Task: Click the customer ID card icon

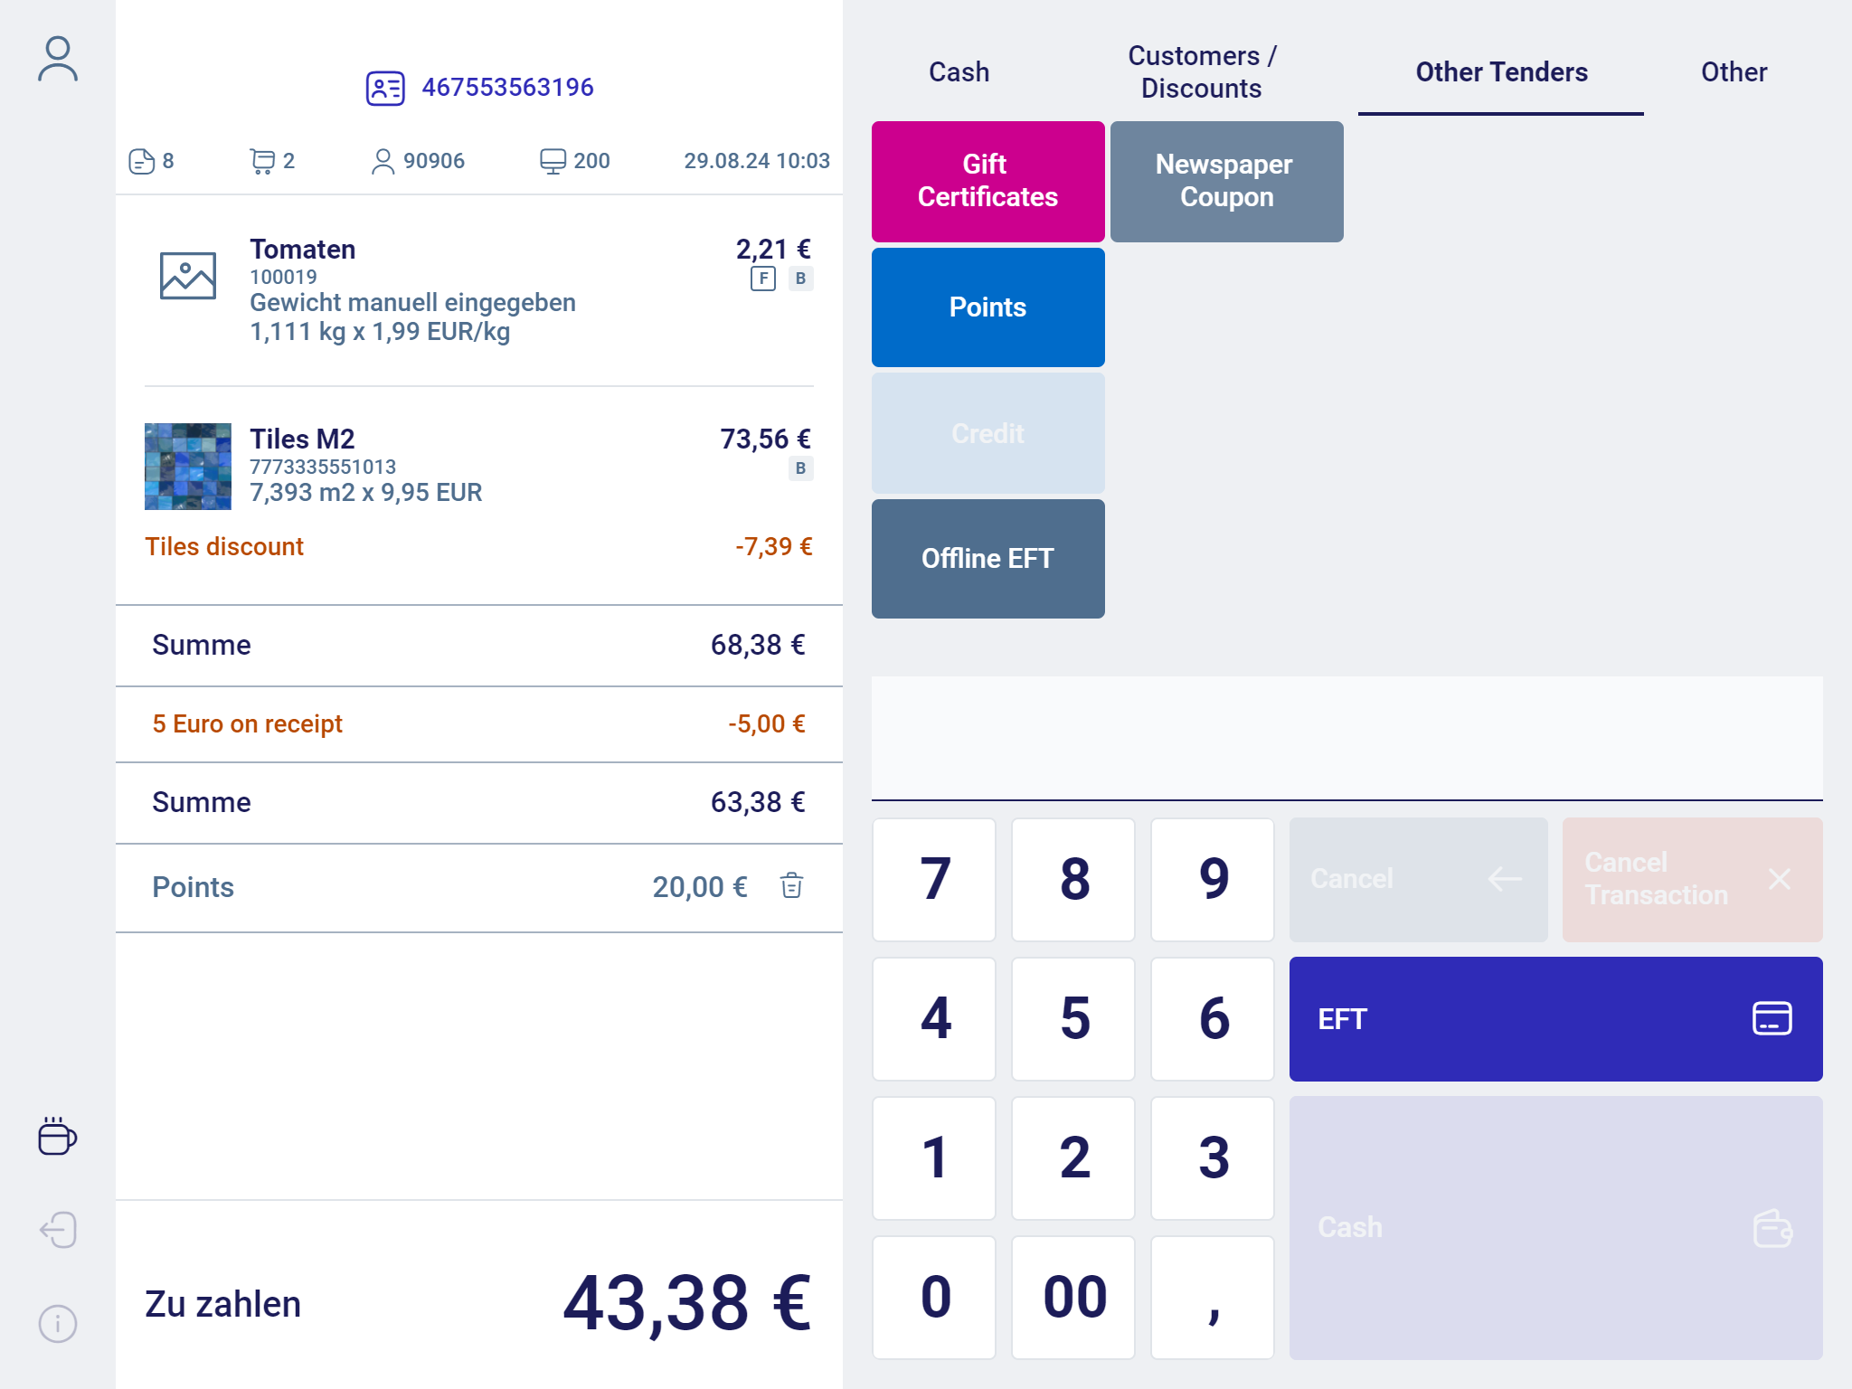Action: point(385,87)
